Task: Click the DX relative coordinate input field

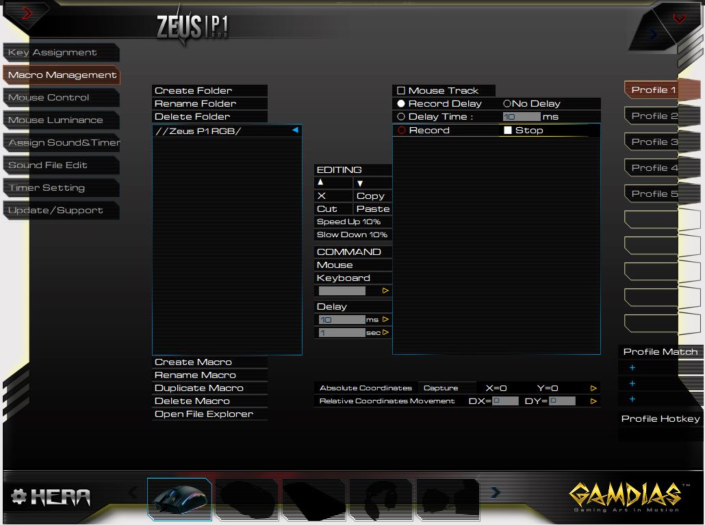Action: (x=505, y=401)
